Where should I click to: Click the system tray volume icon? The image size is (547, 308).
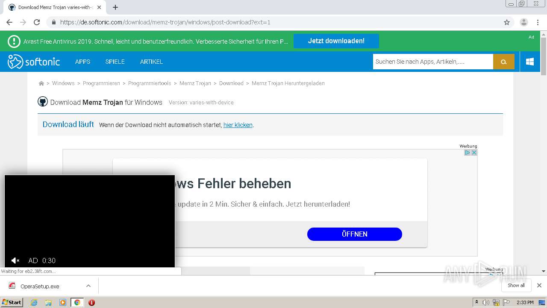point(486,302)
